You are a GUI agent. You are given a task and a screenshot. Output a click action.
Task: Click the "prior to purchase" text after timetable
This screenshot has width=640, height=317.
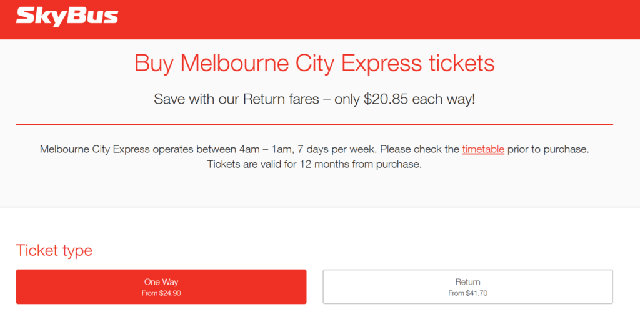tap(548, 150)
